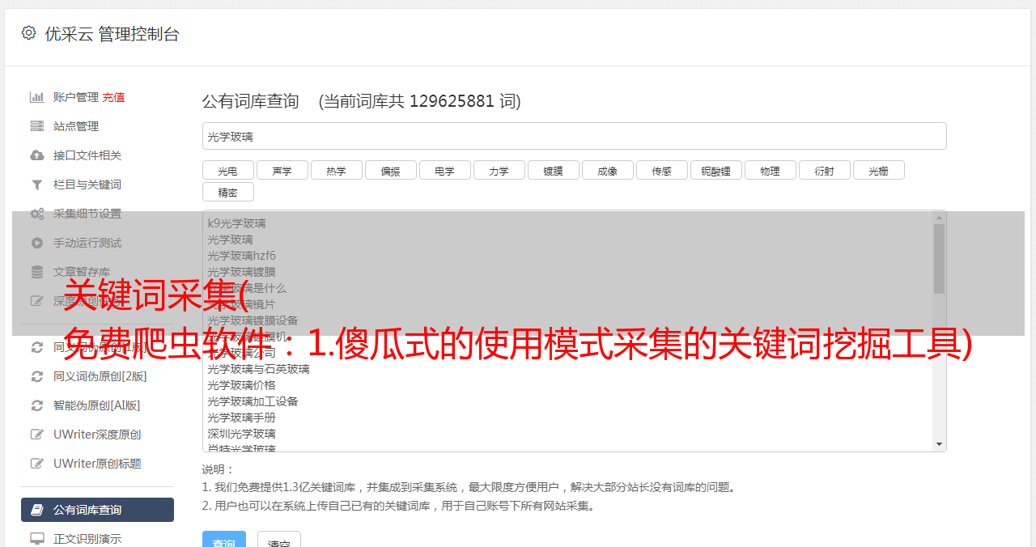Click the 衍射 tag button
This screenshot has width=1036, height=547.
[825, 170]
